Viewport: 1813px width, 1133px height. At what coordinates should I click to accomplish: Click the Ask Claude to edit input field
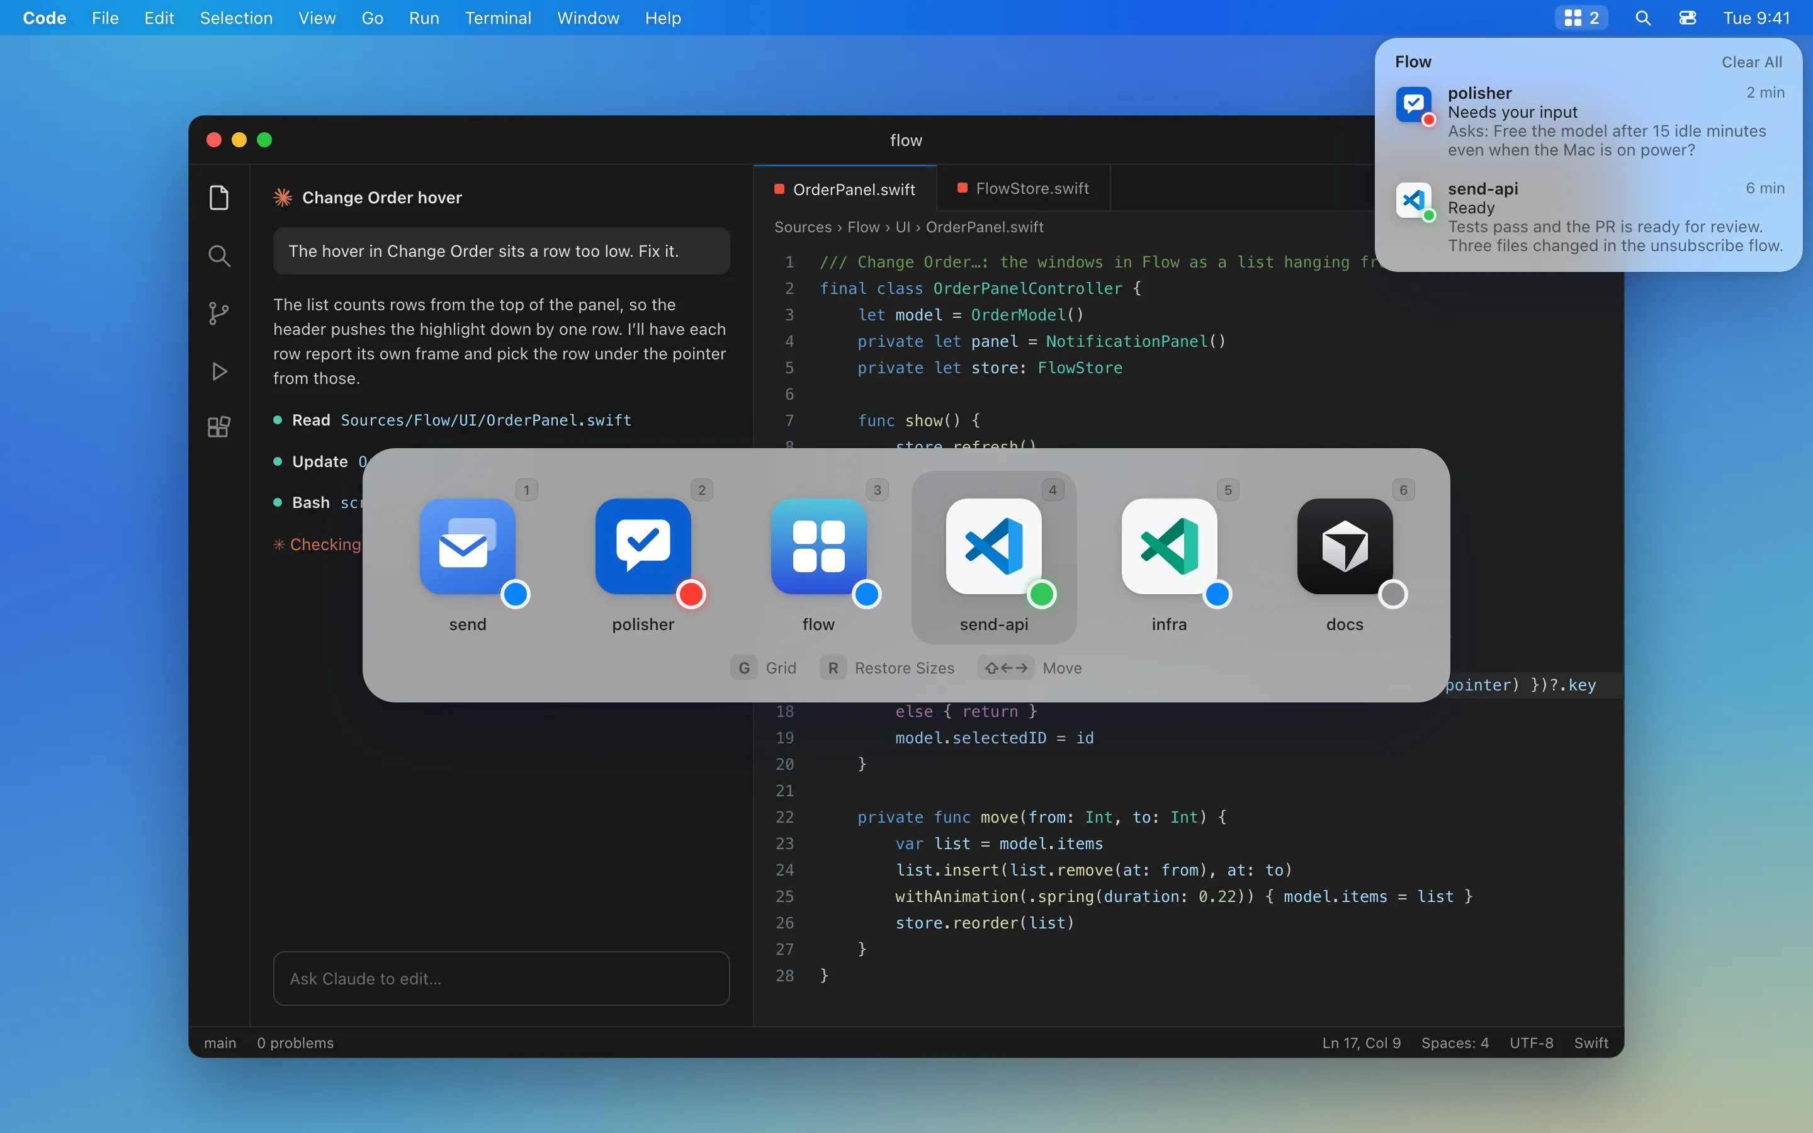pos(501,979)
